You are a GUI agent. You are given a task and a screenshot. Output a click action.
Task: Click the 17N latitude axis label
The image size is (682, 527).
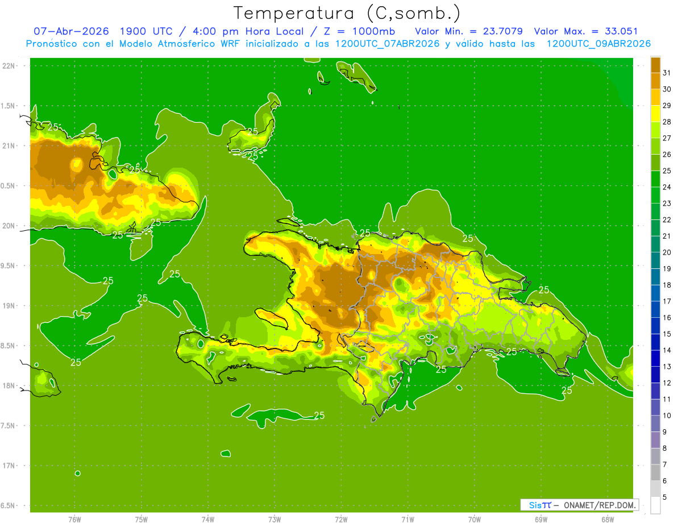(x=9, y=466)
